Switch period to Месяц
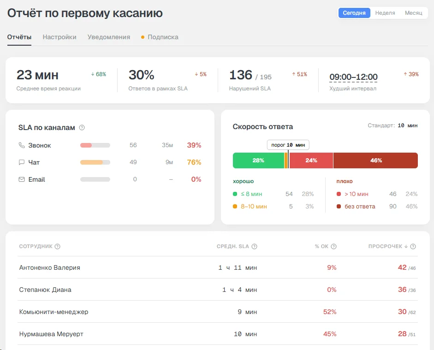Viewport: 434px width, 350px height. tap(414, 13)
